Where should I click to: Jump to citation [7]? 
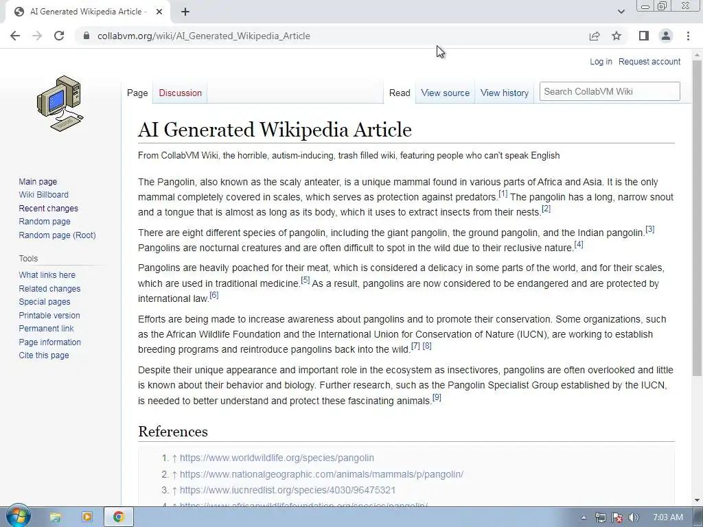click(x=415, y=346)
